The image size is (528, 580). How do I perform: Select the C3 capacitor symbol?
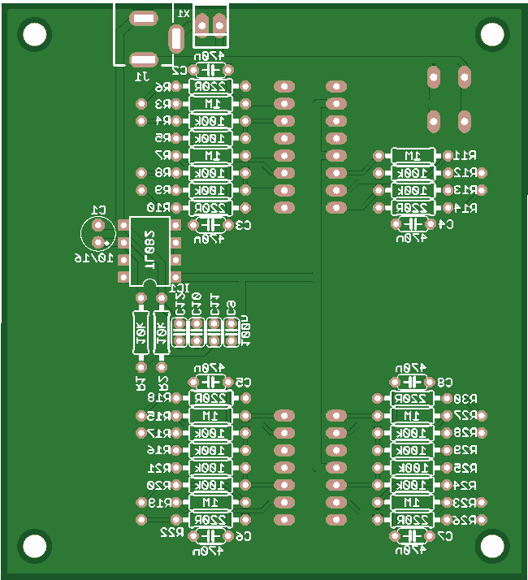click(x=210, y=224)
